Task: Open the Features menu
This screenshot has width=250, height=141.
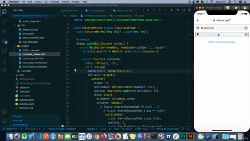Action: coord(55,2)
